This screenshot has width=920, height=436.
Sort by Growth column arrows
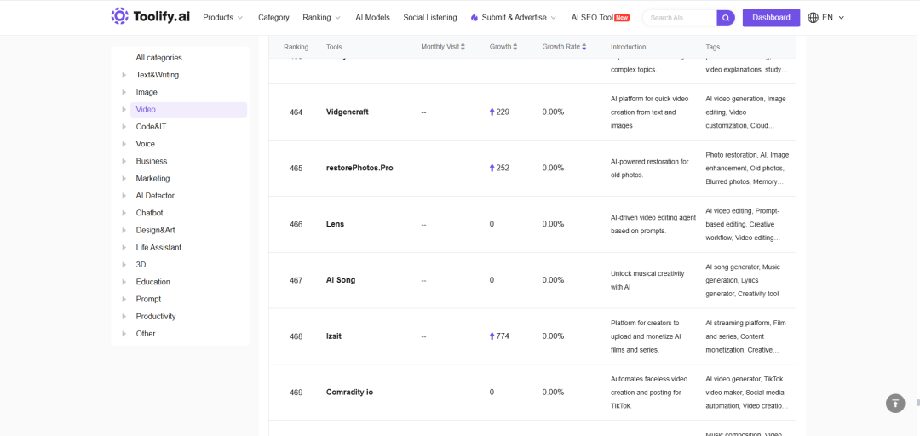[x=515, y=47]
